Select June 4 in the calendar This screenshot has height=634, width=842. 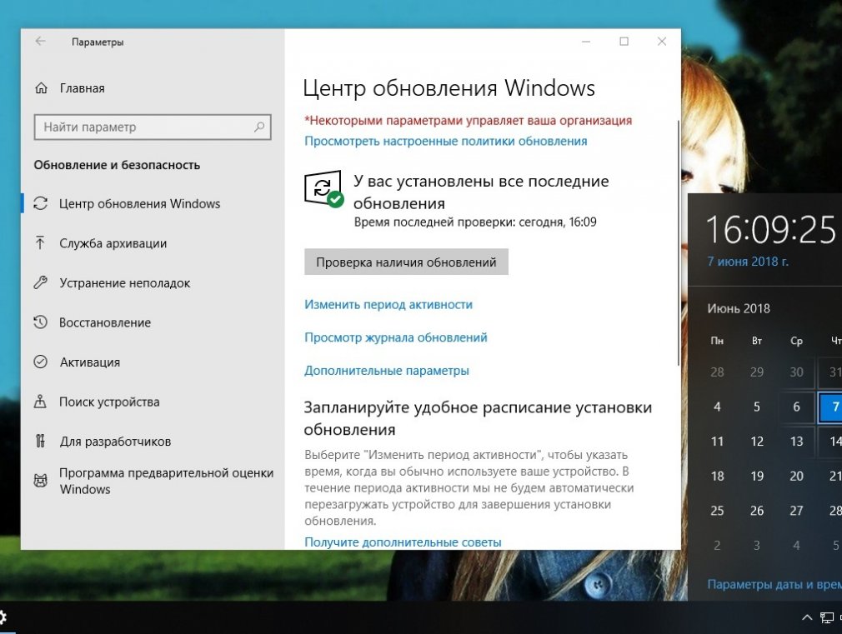(x=717, y=407)
